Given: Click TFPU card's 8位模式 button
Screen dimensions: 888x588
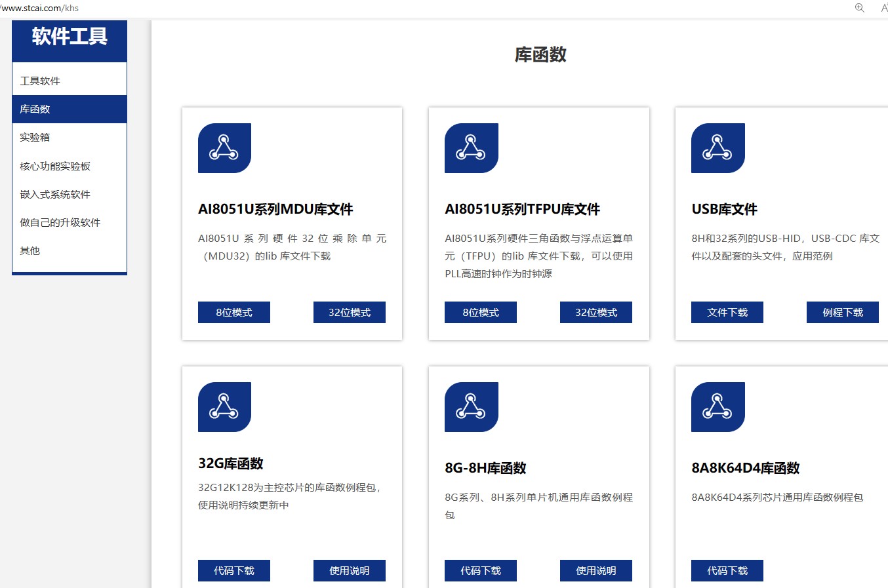Looking at the screenshot, I should click(481, 312).
